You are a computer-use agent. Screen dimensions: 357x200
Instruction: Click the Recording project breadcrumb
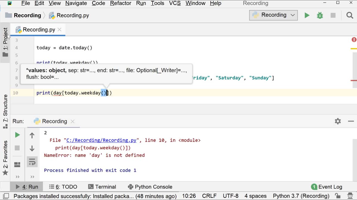coord(23,15)
